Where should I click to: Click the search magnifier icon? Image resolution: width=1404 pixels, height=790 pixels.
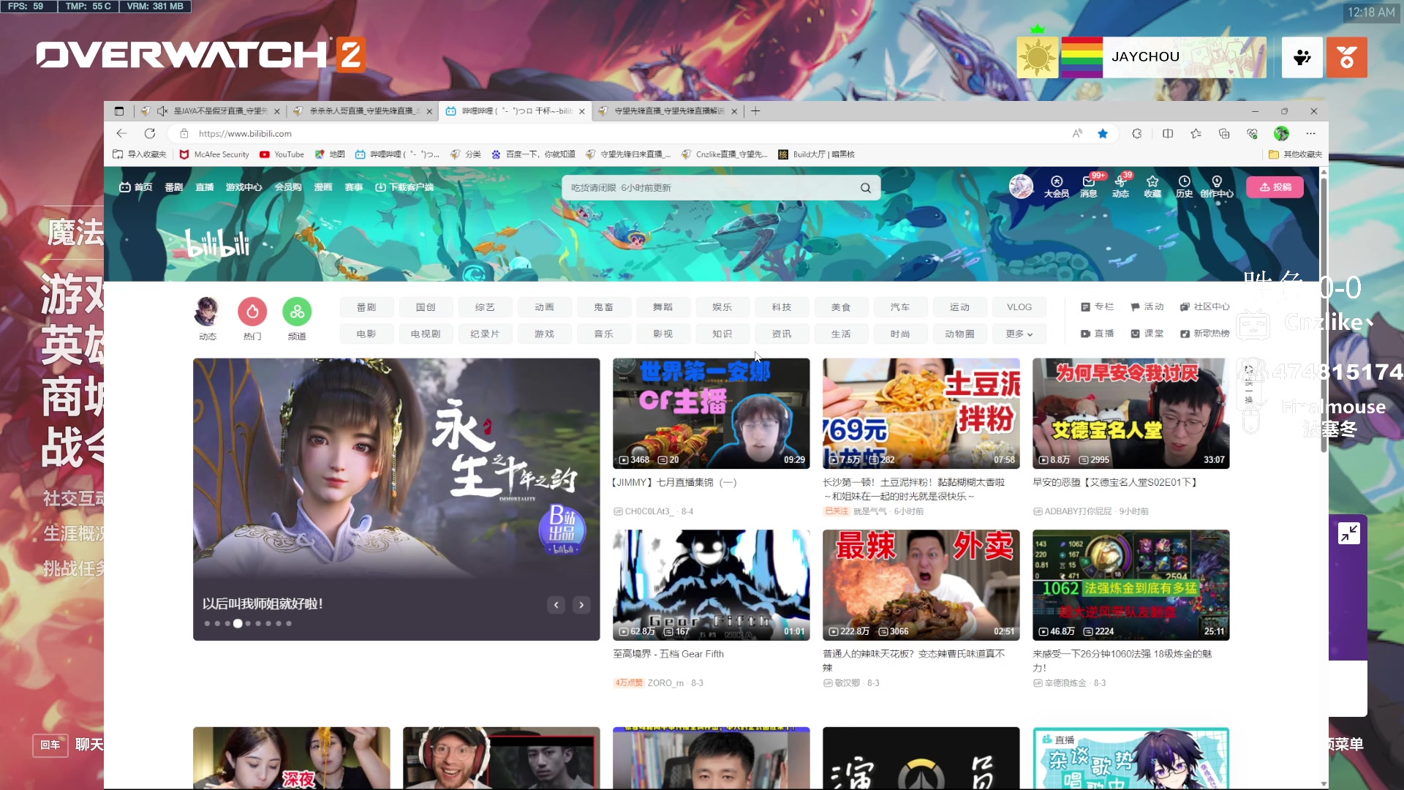[x=865, y=187]
